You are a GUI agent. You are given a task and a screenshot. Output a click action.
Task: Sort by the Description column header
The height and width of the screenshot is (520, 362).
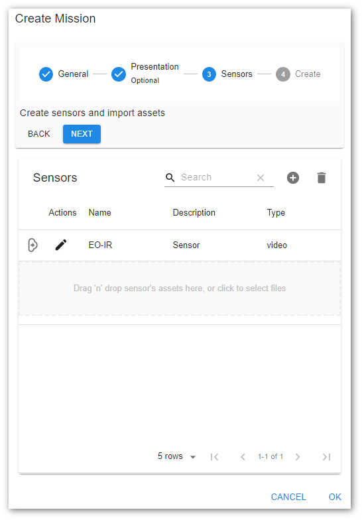pyautogui.click(x=194, y=212)
